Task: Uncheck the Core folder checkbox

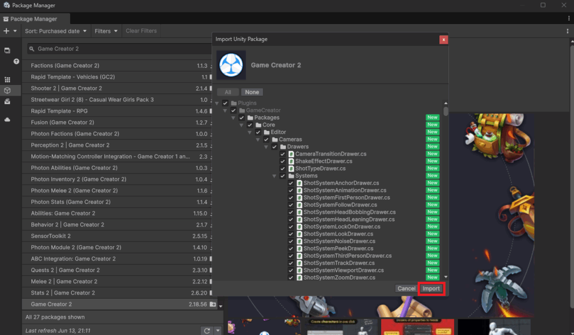Action: [x=249, y=125]
